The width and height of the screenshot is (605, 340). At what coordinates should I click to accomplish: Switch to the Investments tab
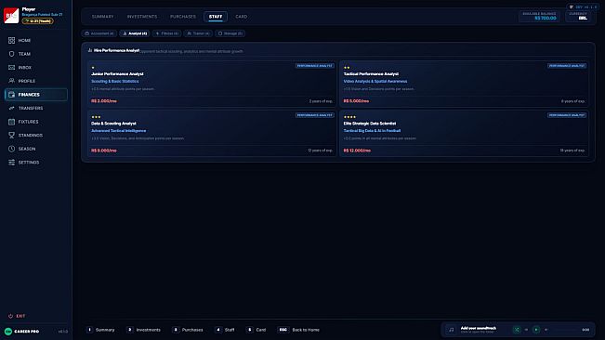(x=142, y=17)
